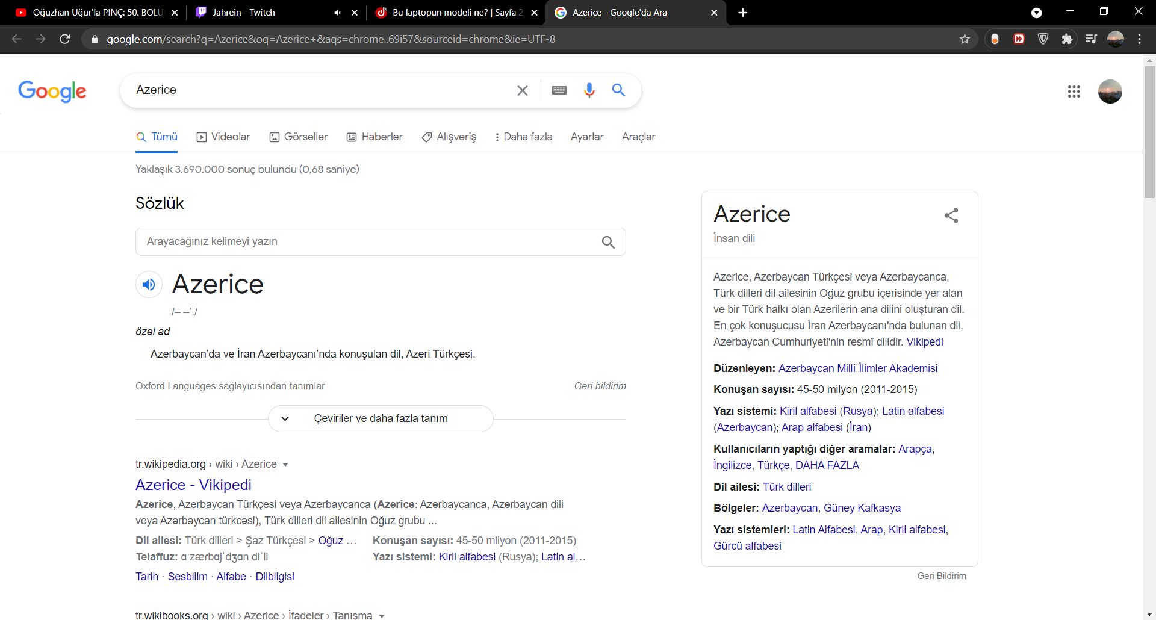This screenshot has height=620, width=1156.
Task: Open the Chrome extensions puzzle icon
Action: click(1067, 39)
